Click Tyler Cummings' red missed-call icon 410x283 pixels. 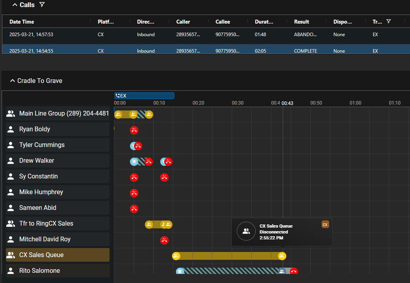point(138,146)
